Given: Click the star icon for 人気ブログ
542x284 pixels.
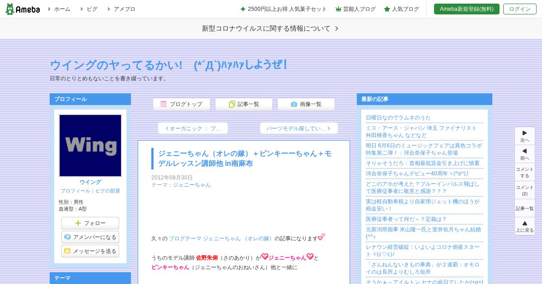Looking at the screenshot, I should 387,9.
